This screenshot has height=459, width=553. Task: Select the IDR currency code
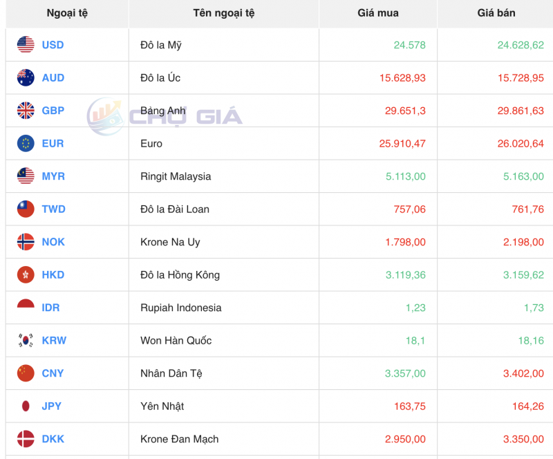tap(52, 308)
